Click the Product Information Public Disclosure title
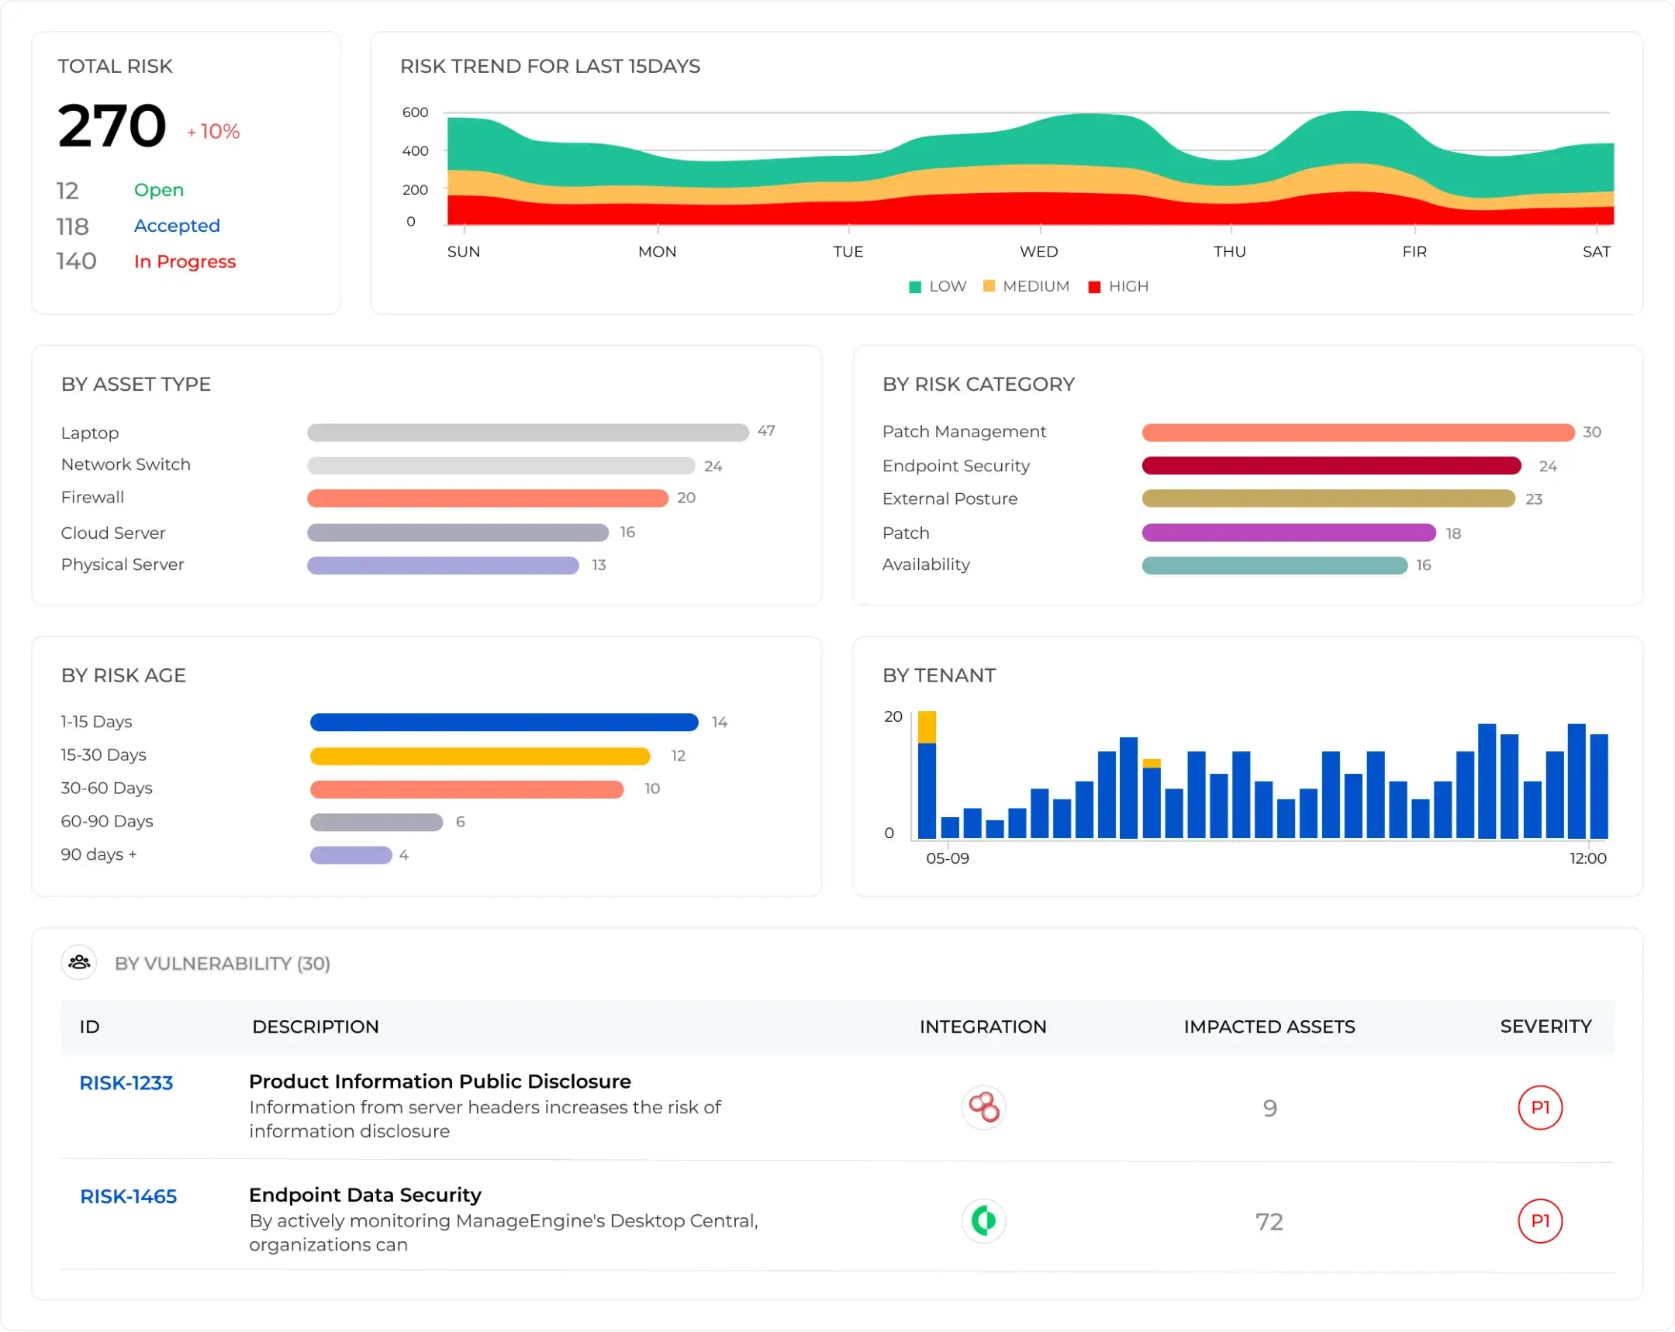The width and height of the screenshot is (1675, 1332). pyautogui.click(x=440, y=1081)
